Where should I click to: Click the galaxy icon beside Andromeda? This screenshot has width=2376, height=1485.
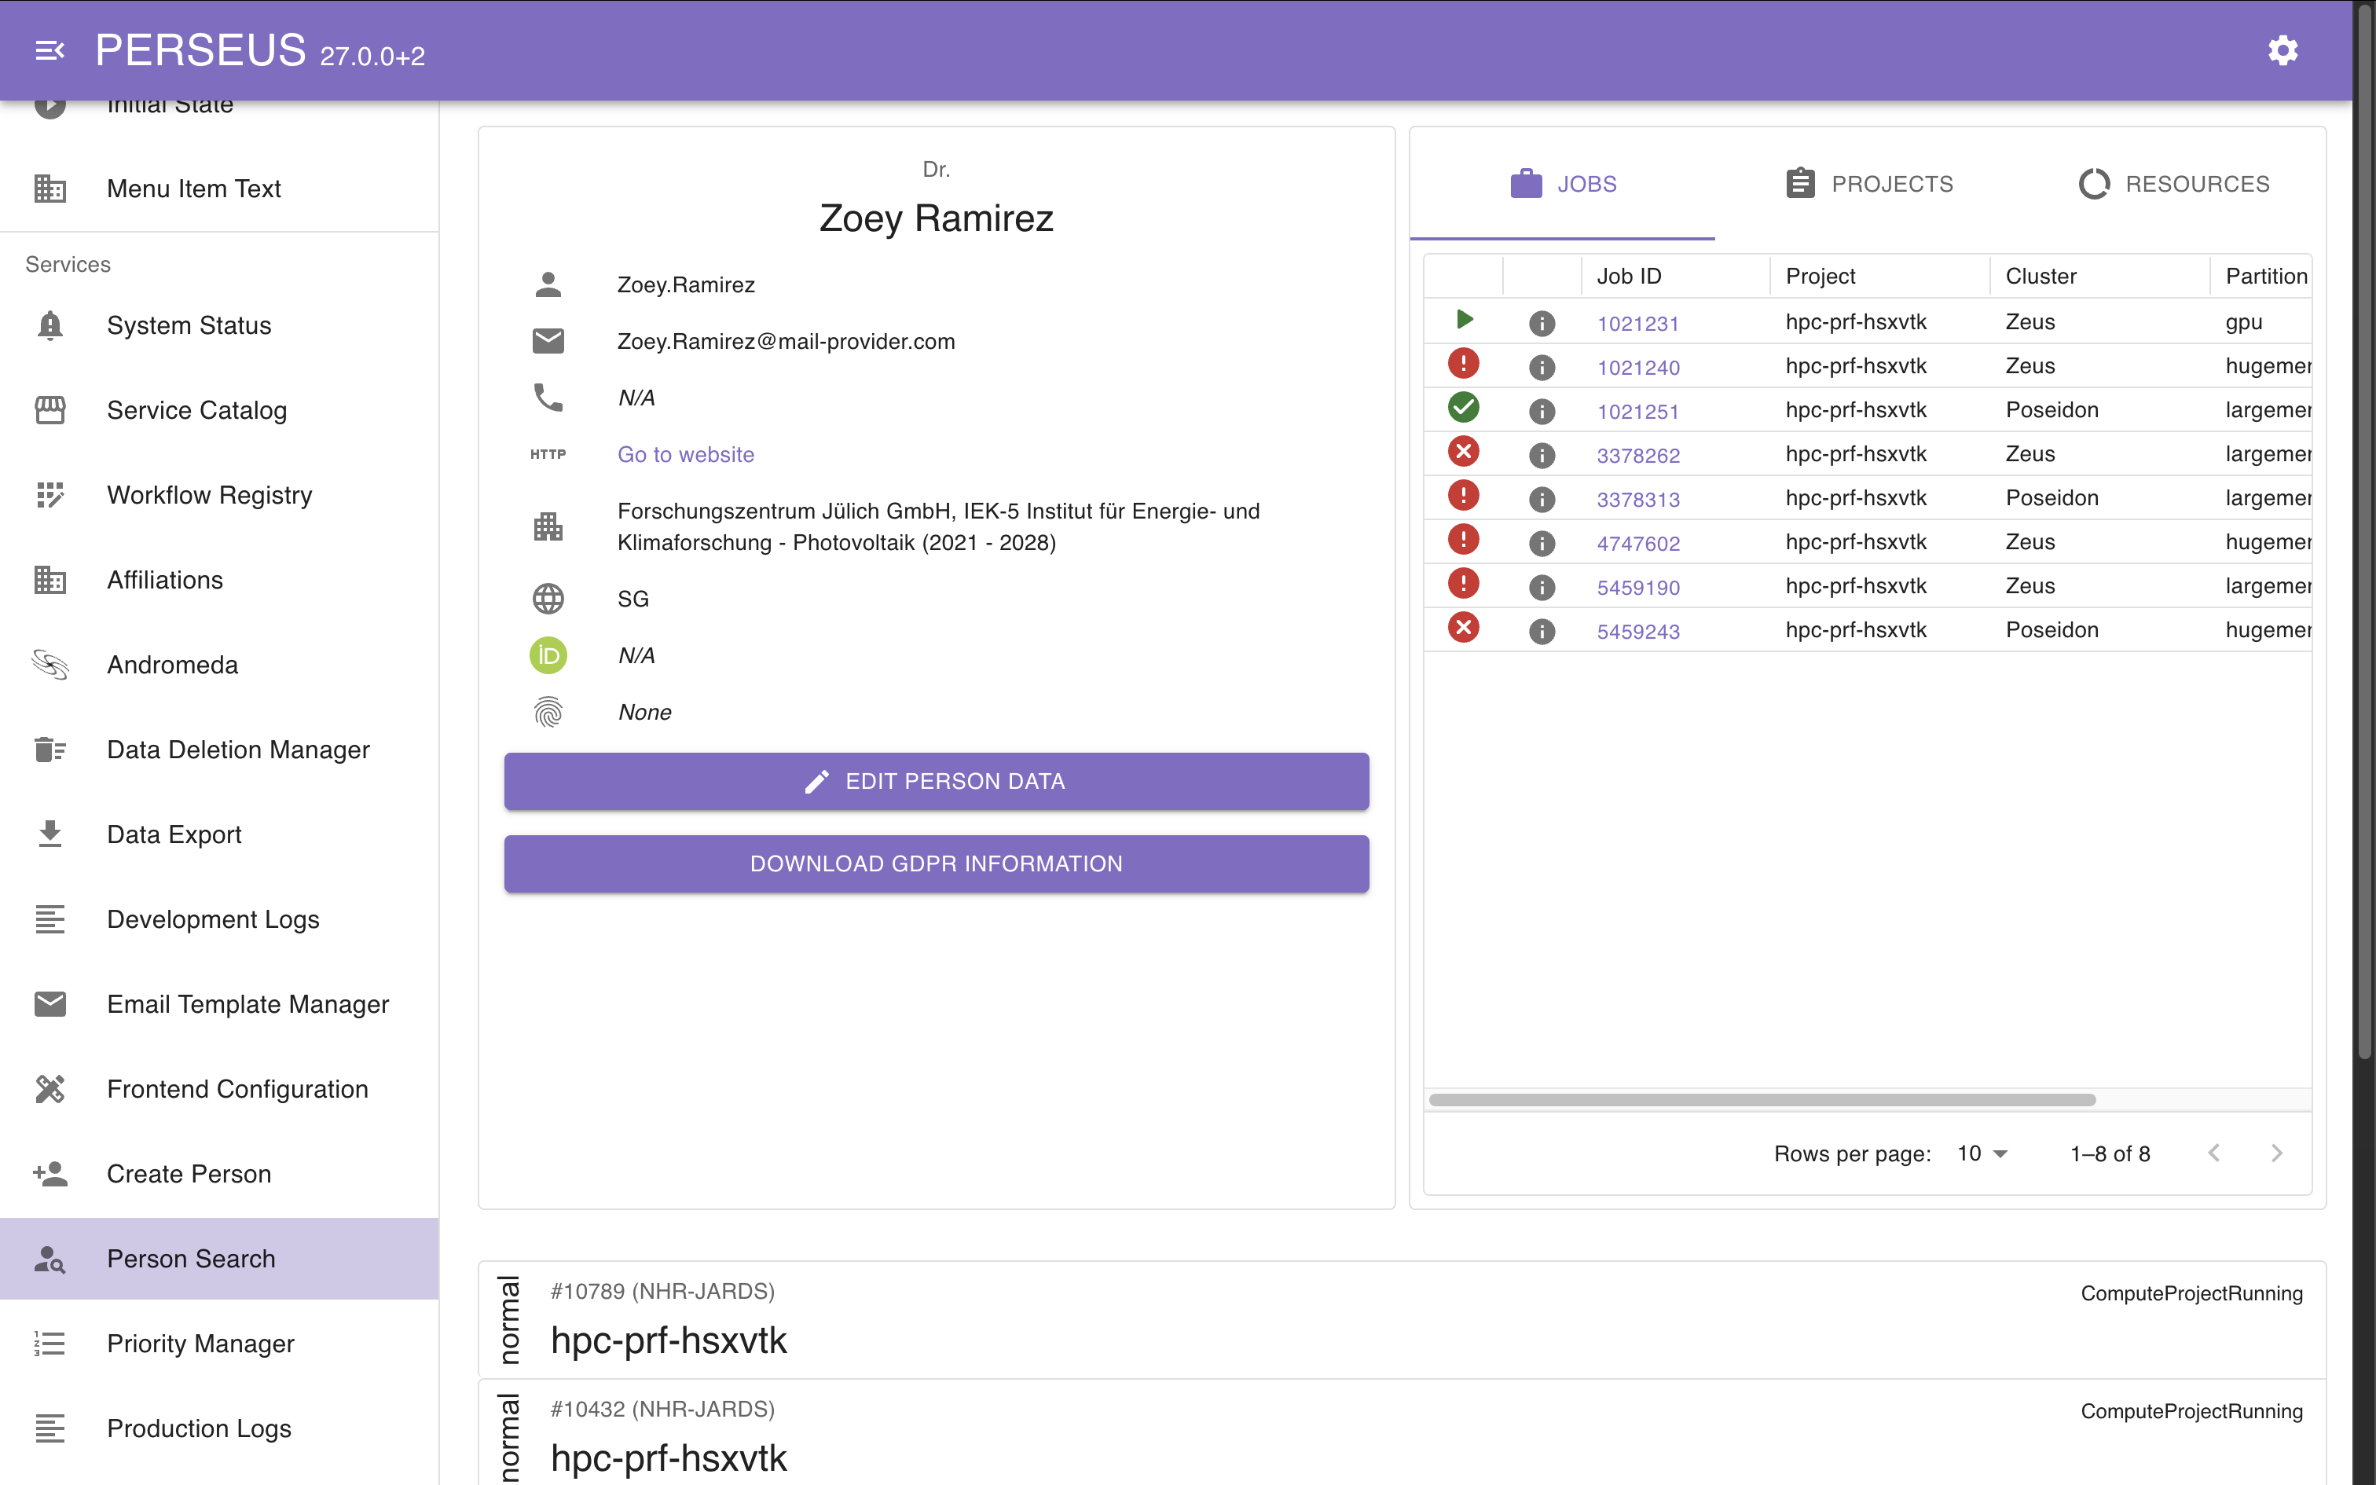click(x=50, y=665)
